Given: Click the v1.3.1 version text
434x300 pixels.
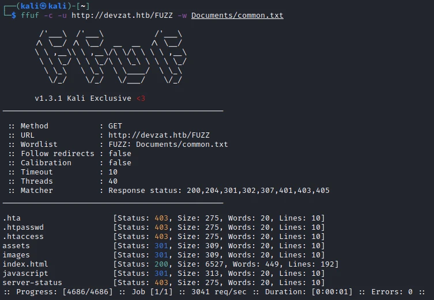Looking at the screenshot, I should point(48,98).
